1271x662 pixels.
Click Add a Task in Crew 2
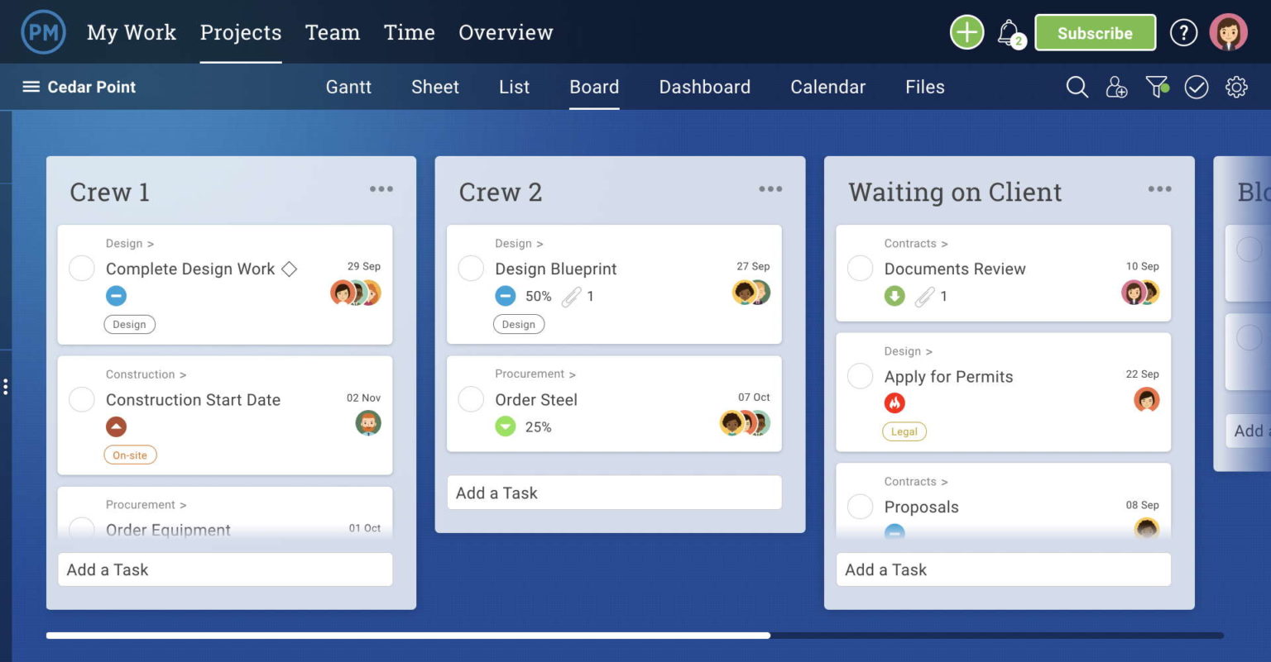(x=614, y=493)
